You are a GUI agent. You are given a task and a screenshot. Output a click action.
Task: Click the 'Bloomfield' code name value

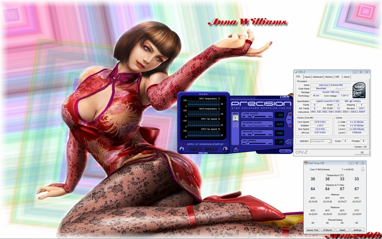tap(320, 89)
